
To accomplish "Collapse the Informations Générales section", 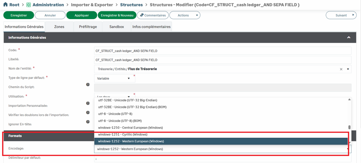I will [348, 38].
